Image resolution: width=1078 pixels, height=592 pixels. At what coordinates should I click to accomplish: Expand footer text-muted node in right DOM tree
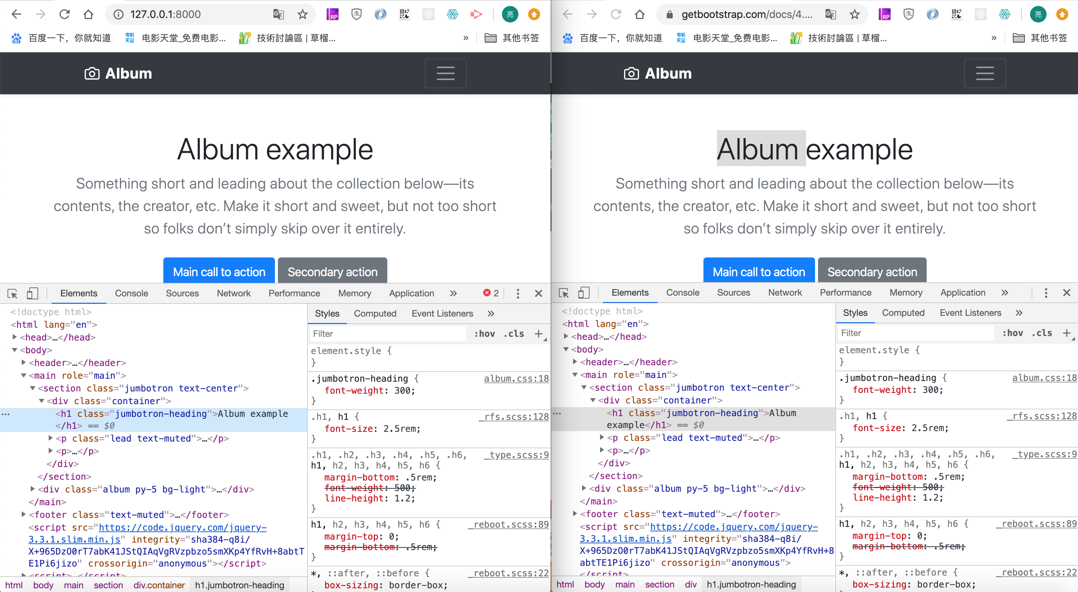pyautogui.click(x=575, y=513)
